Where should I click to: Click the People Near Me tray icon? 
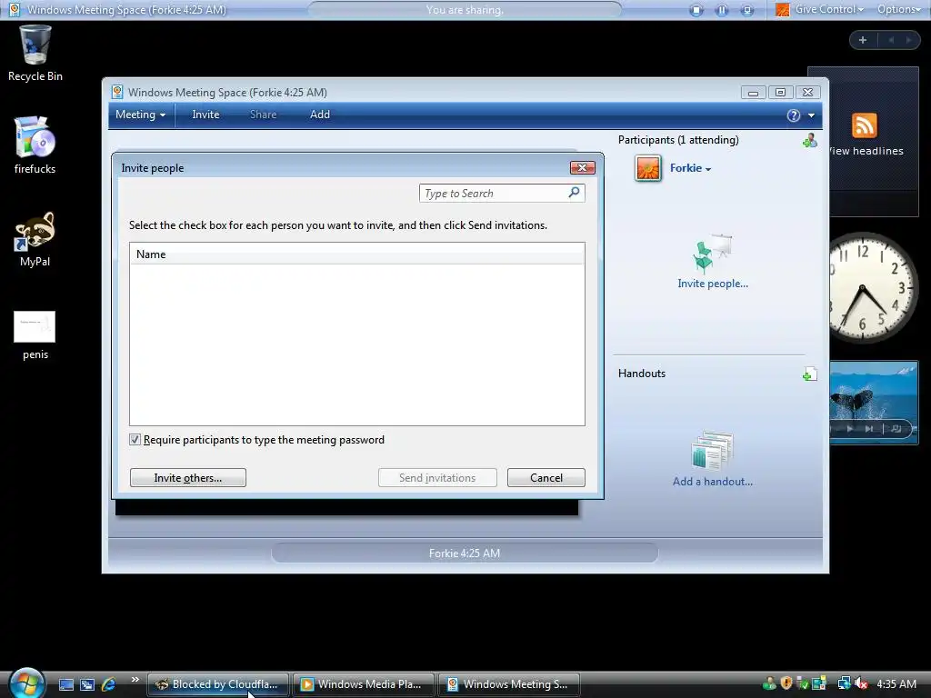(x=769, y=683)
